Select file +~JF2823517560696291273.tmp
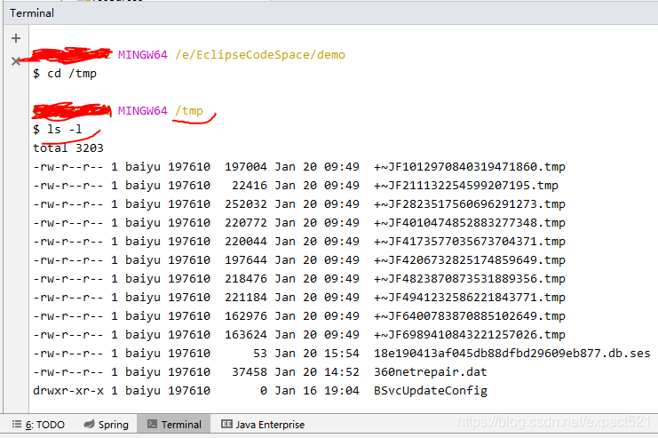The height and width of the screenshot is (438, 658). [x=470, y=204]
